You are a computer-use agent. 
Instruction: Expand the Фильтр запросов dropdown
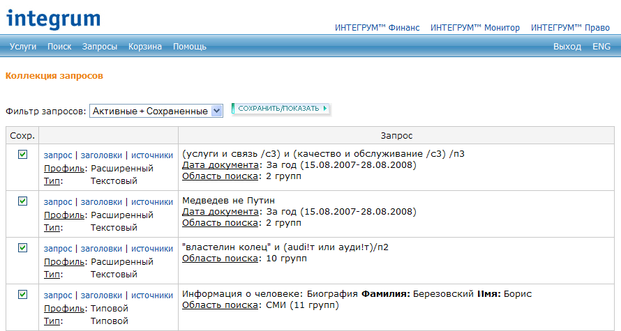pyautogui.click(x=216, y=111)
